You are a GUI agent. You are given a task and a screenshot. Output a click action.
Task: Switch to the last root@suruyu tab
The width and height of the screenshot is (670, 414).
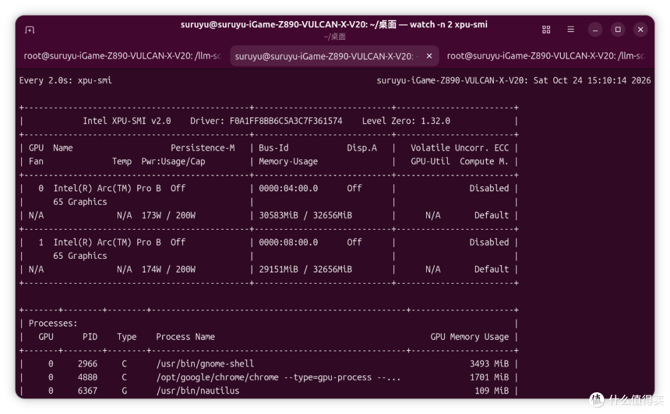click(545, 56)
